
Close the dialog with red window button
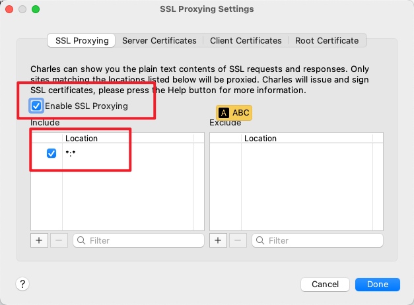pyautogui.click(x=9, y=9)
